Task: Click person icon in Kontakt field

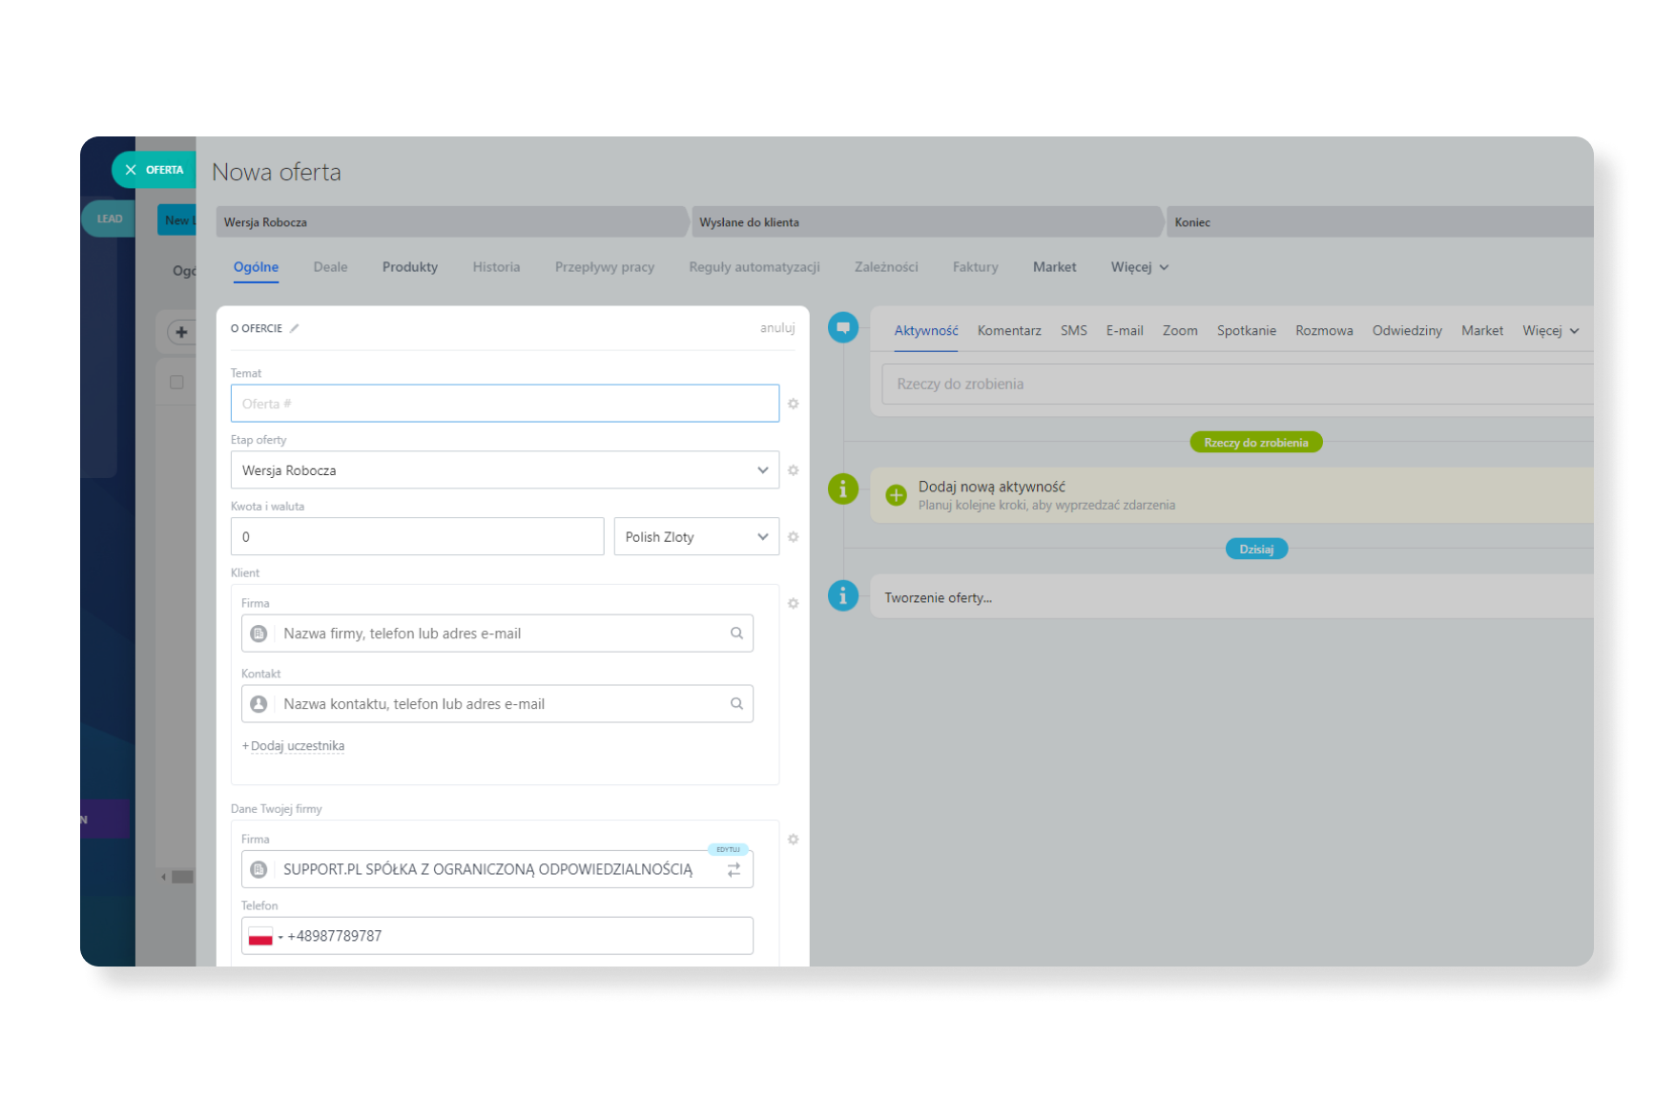Action: coord(258,704)
